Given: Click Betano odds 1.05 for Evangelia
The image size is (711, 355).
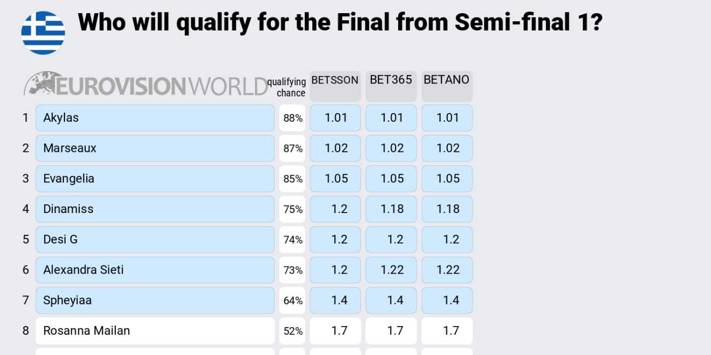Looking at the screenshot, I should coord(447,179).
